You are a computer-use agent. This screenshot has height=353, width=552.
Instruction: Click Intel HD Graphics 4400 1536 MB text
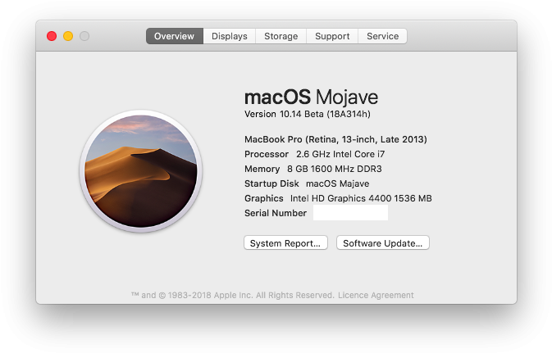(x=361, y=199)
